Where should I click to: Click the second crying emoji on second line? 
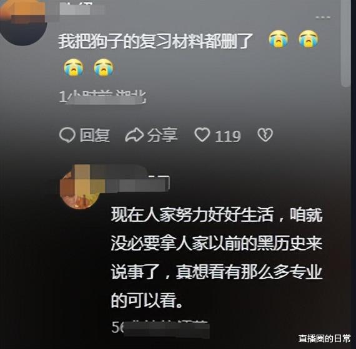pyautogui.click(x=104, y=67)
